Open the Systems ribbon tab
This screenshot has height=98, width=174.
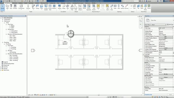[x=21, y=3]
